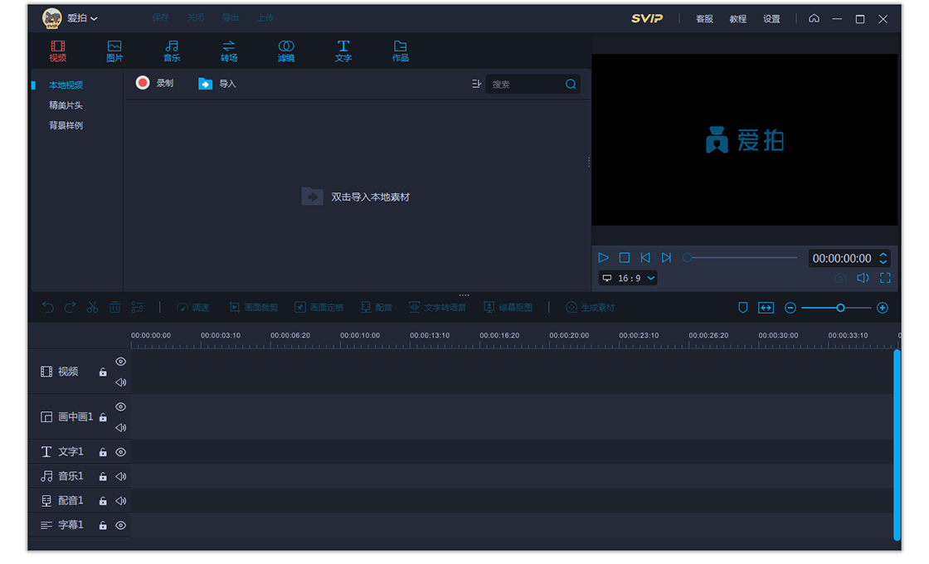
Task: Open the 滤镜 filters tab
Action: [x=286, y=51]
